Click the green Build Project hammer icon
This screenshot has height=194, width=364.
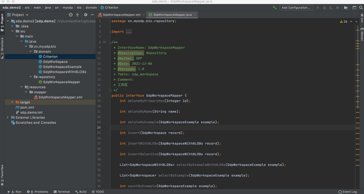274,8
